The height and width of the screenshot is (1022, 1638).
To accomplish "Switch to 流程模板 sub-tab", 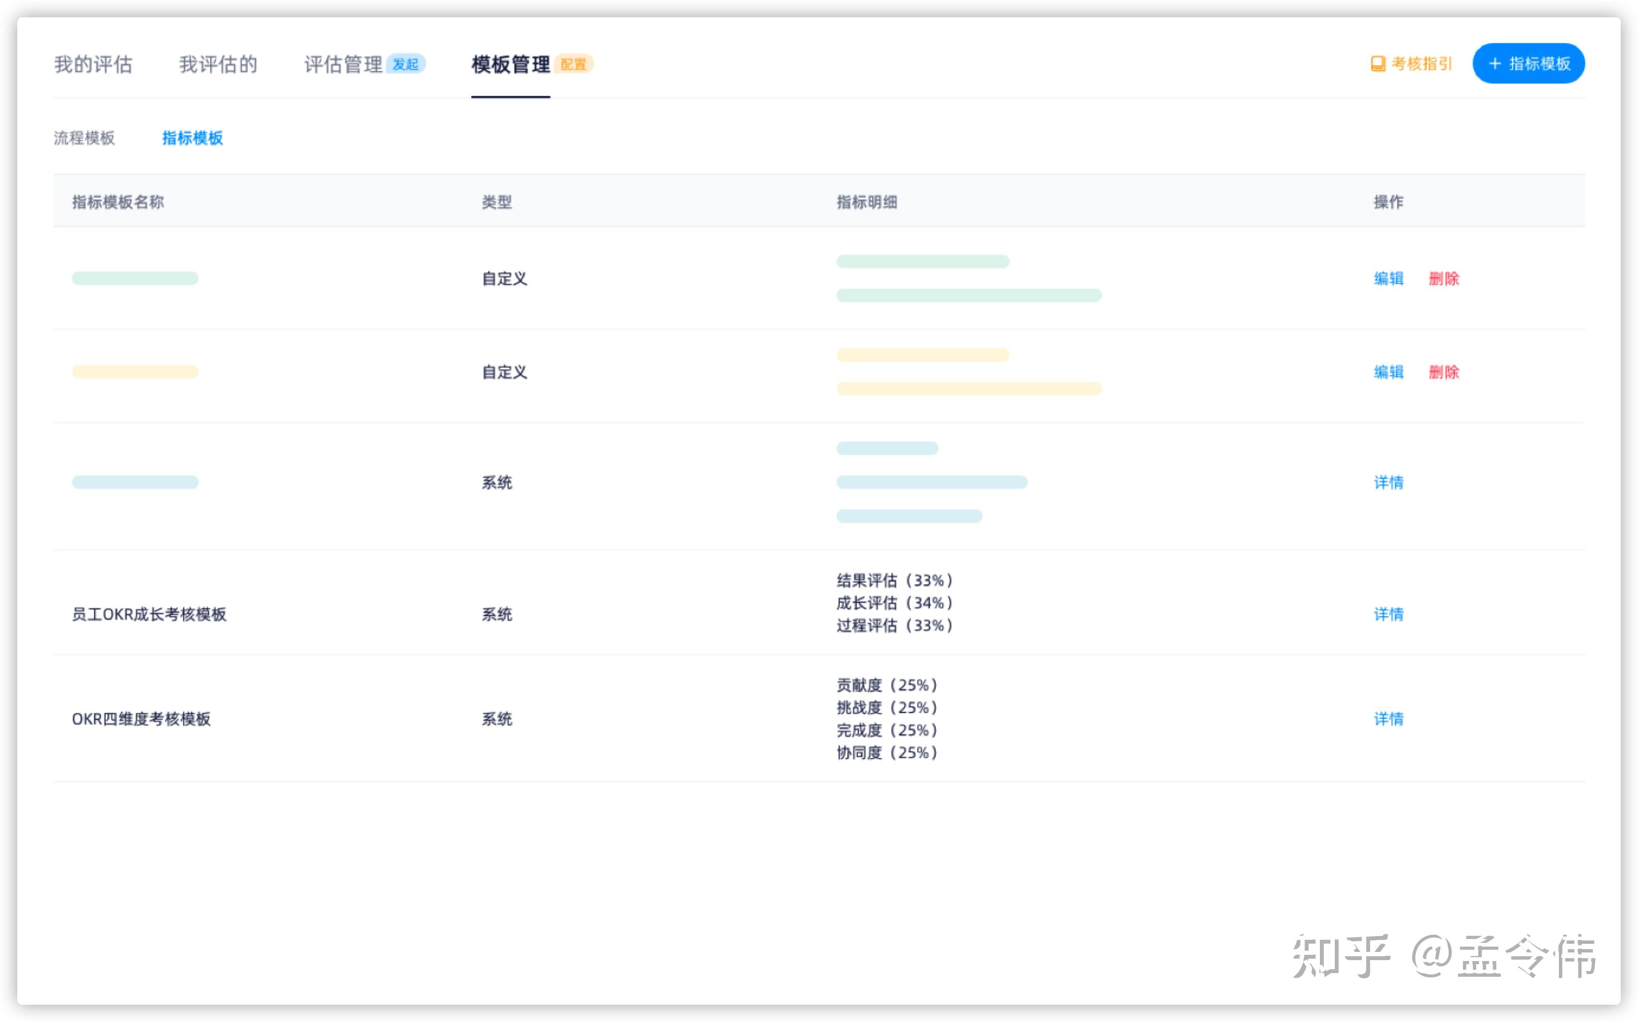I will tap(84, 138).
